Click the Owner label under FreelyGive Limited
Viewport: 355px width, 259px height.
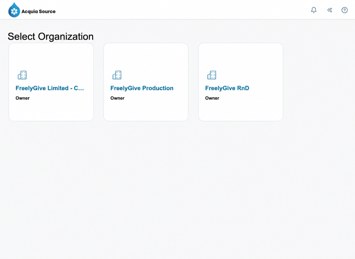(x=23, y=98)
